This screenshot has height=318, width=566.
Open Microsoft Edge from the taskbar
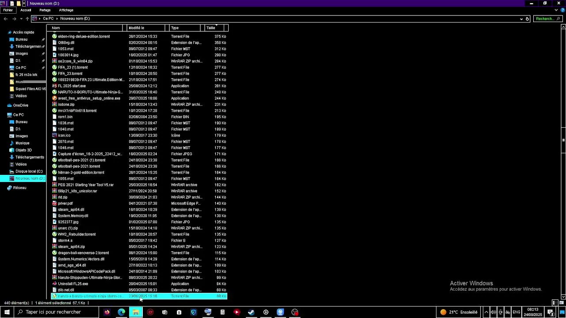point(121,312)
